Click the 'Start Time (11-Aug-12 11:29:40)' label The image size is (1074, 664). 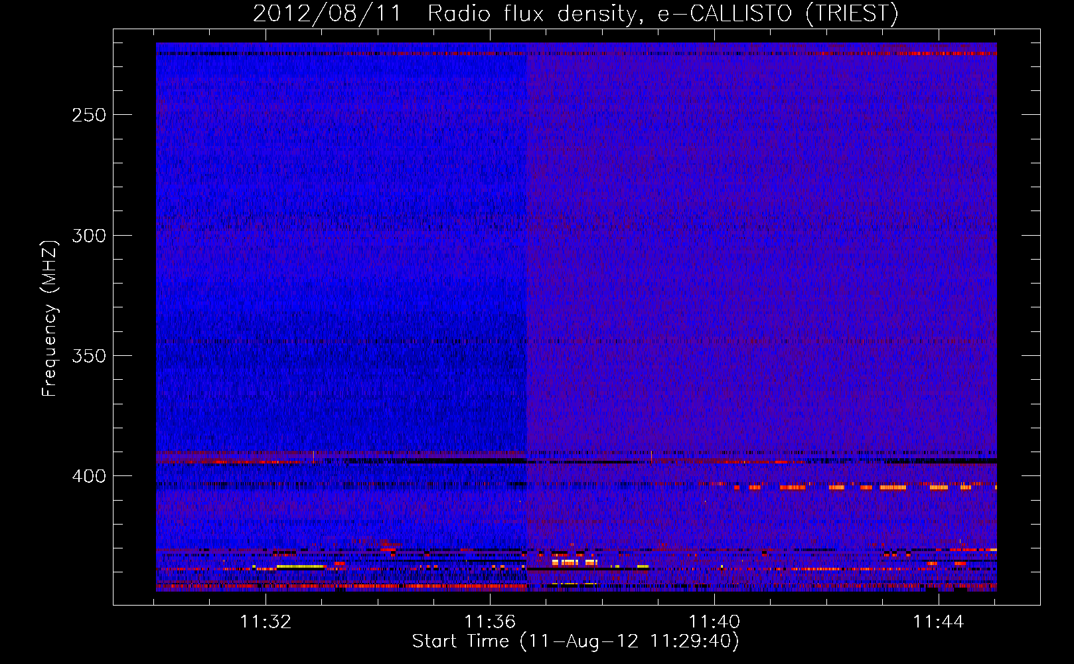pos(575,641)
